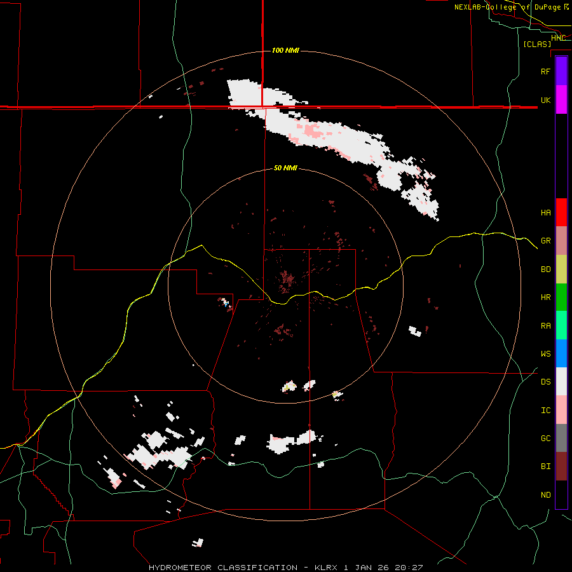Viewport: 572px width, 572px height.
Task: Click the HR green legend color swatch
Action: pyautogui.click(x=561, y=297)
